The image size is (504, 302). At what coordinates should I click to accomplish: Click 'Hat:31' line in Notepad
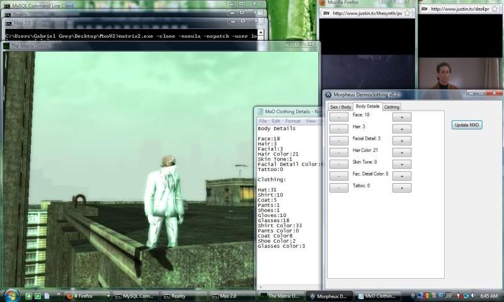click(267, 189)
